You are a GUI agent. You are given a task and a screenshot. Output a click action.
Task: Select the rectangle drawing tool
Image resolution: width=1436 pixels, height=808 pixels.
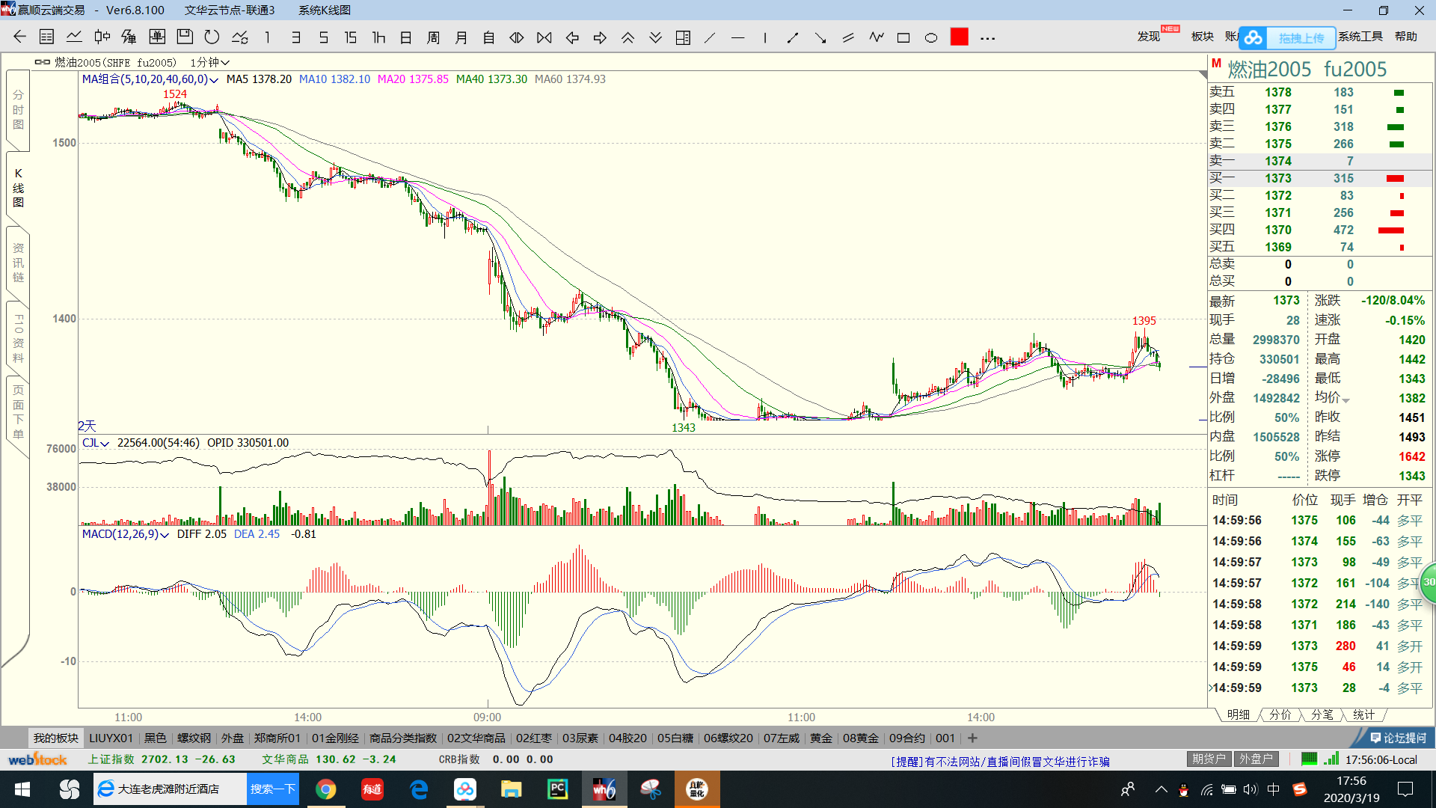tap(903, 37)
